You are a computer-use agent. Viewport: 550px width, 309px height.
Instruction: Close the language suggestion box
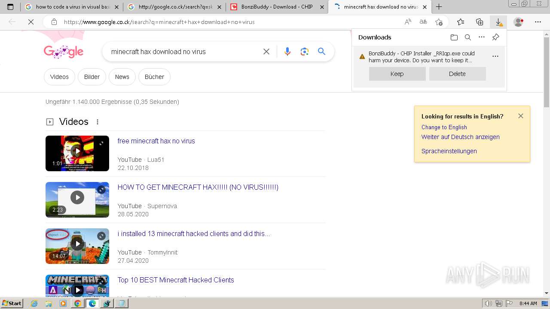coord(521,116)
